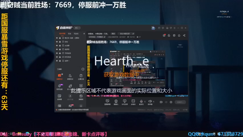
Task: Click the customer service help link at bottom
Action: [x=73, y=110]
